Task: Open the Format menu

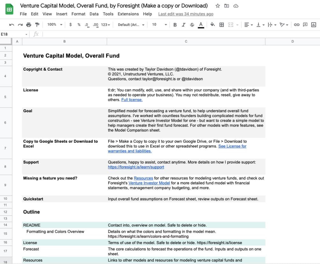Action: click(x=78, y=14)
